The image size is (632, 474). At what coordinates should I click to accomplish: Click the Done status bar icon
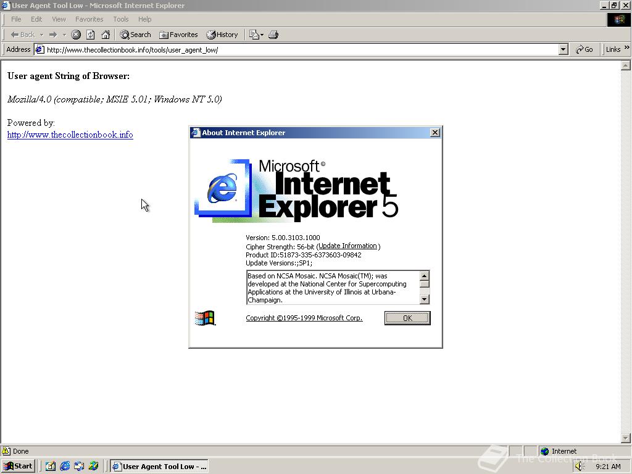pyautogui.click(x=6, y=451)
